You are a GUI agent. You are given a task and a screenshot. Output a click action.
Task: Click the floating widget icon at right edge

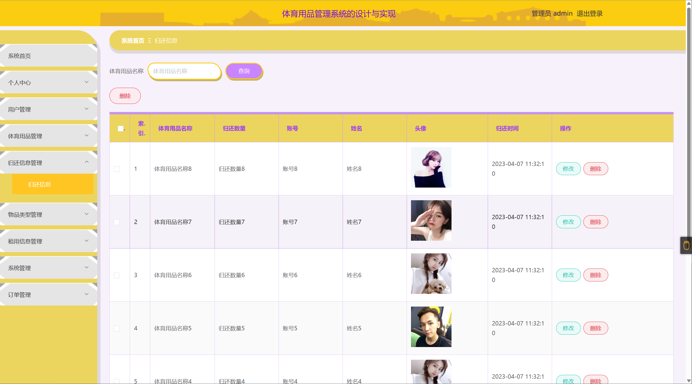click(686, 245)
